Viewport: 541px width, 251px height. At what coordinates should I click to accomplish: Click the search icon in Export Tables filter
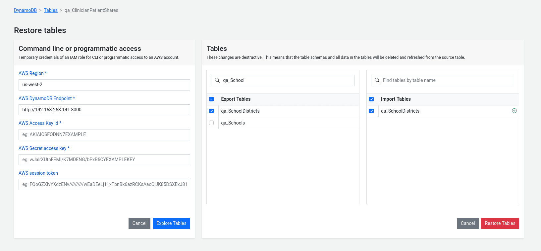pos(217,80)
